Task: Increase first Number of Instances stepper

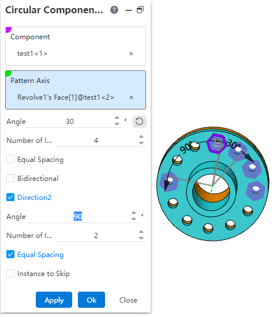Action: click(141, 137)
